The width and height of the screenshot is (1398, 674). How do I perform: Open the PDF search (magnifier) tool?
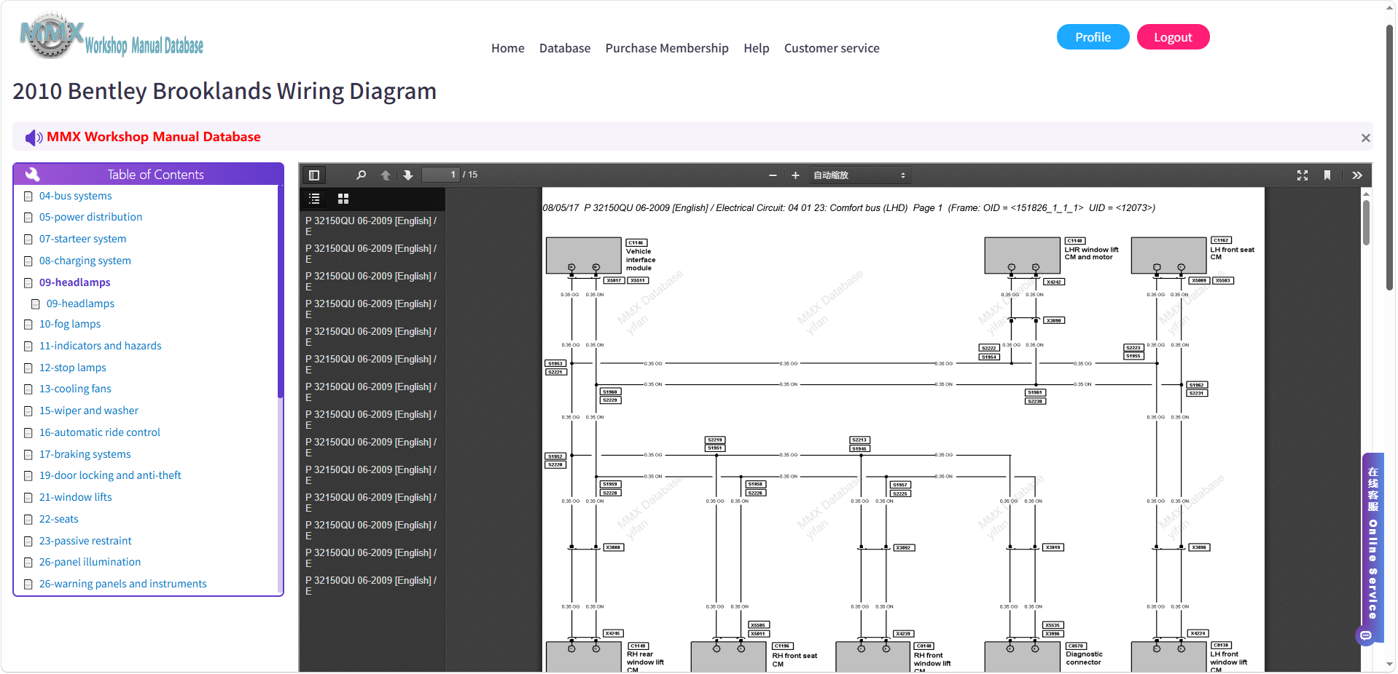point(361,175)
